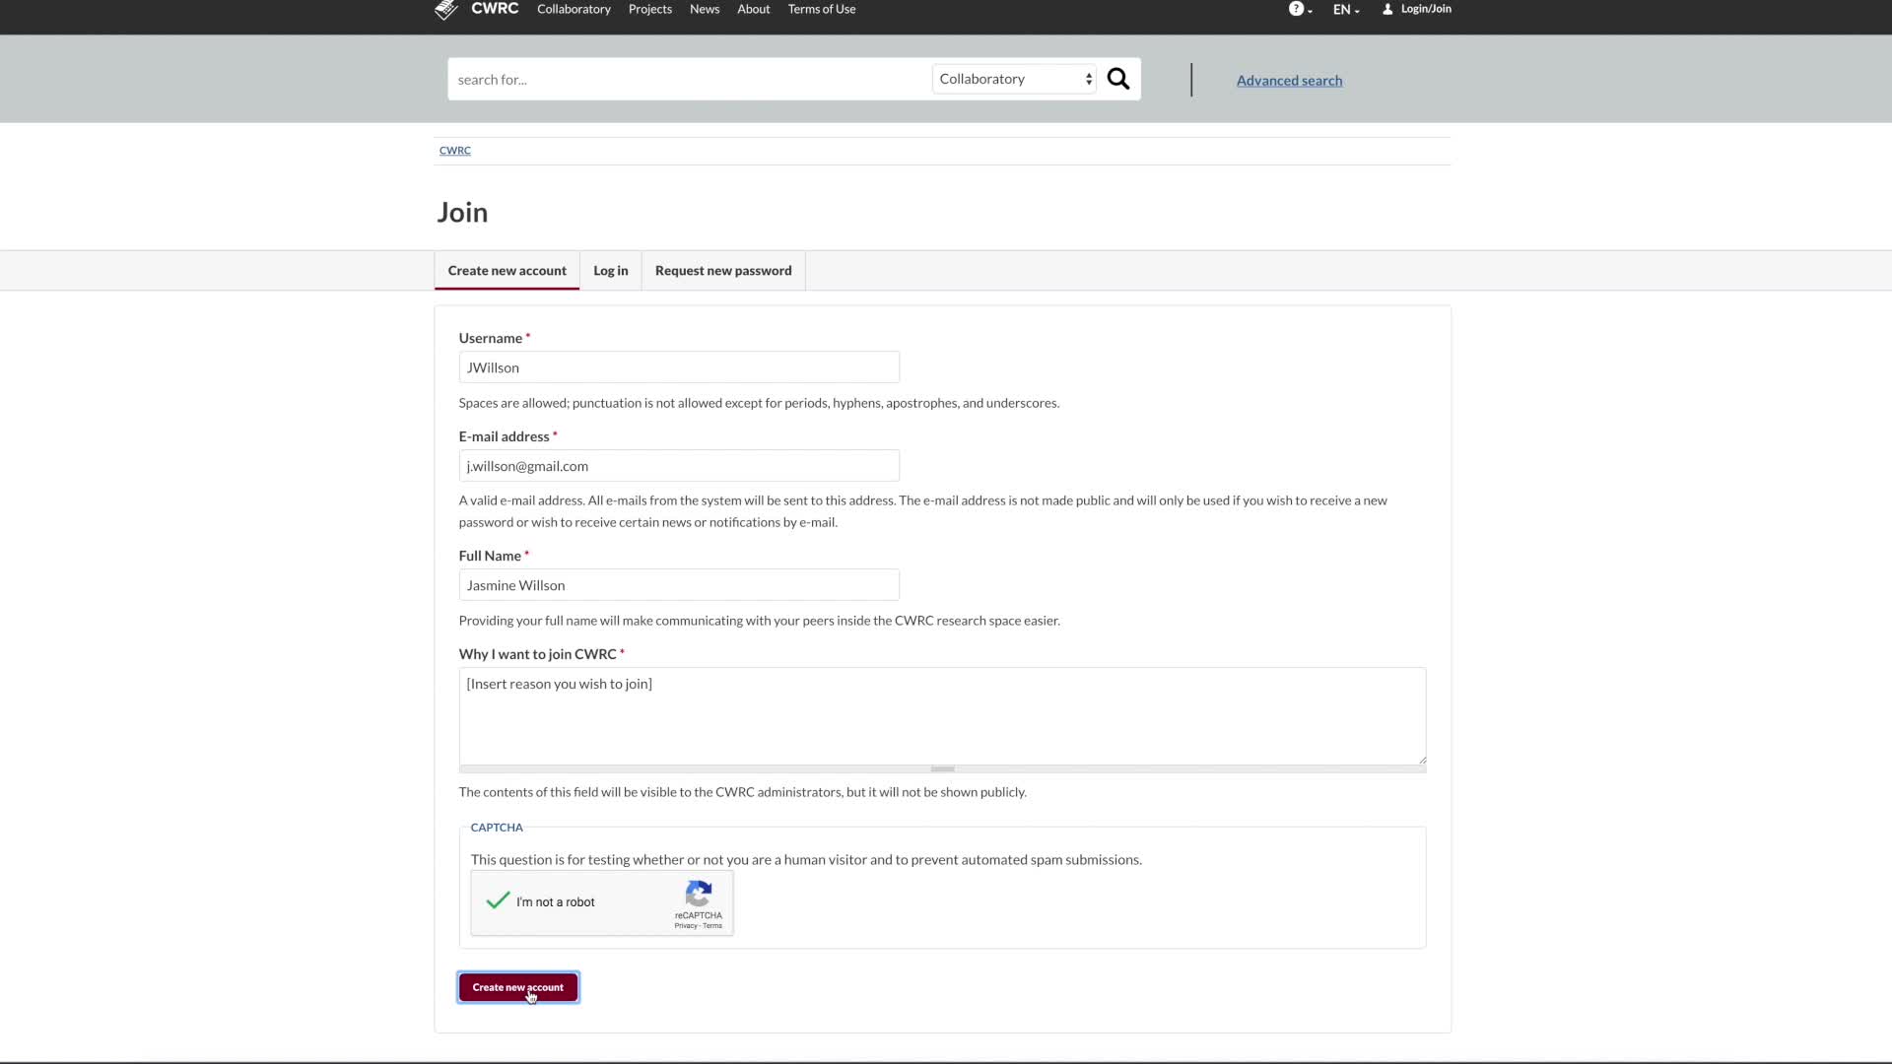Focus the search for... field
The image size is (1892, 1064).
pyautogui.click(x=690, y=79)
